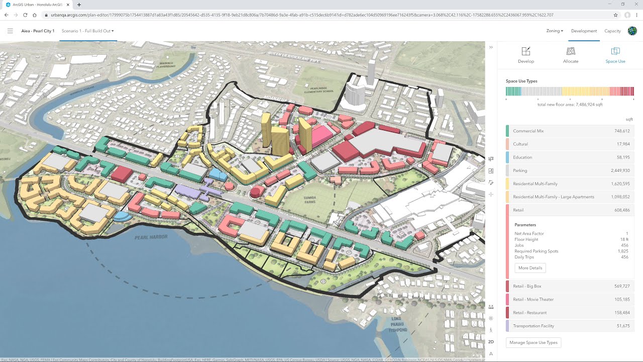Select the Space Use panel icon
The width and height of the screenshot is (643, 362).
(x=615, y=54)
